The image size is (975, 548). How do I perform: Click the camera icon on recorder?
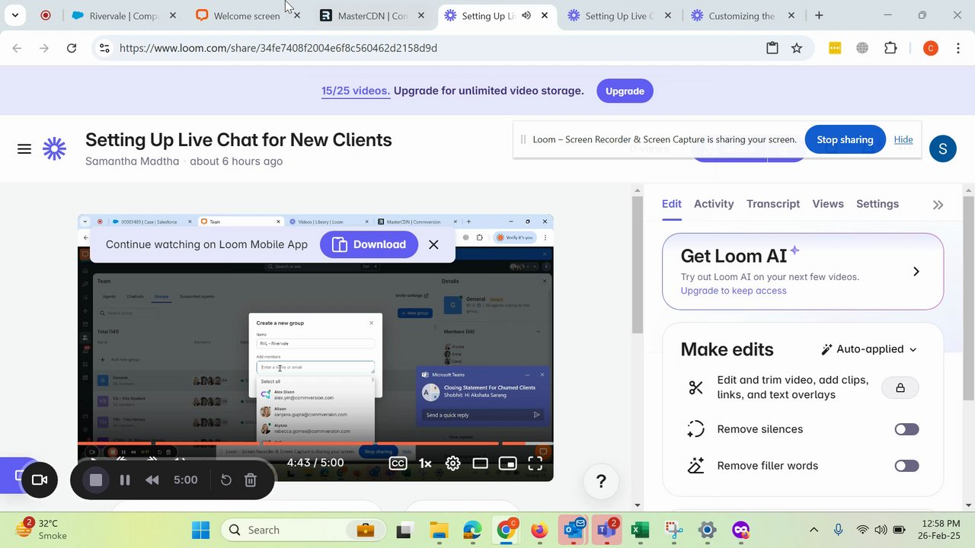[39, 480]
